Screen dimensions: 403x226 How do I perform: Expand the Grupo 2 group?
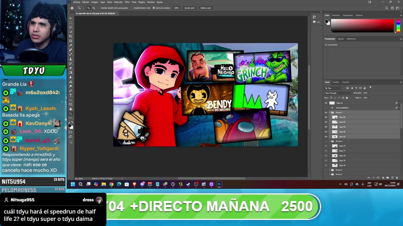[329, 174]
